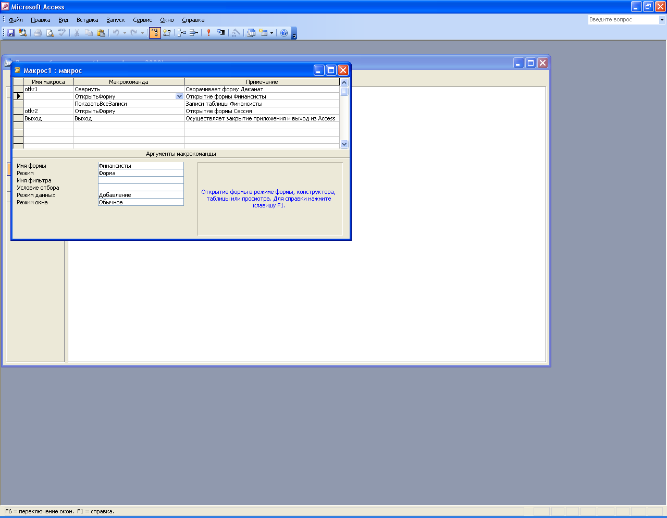
Task: Click the New Object icon
Action: [264, 33]
